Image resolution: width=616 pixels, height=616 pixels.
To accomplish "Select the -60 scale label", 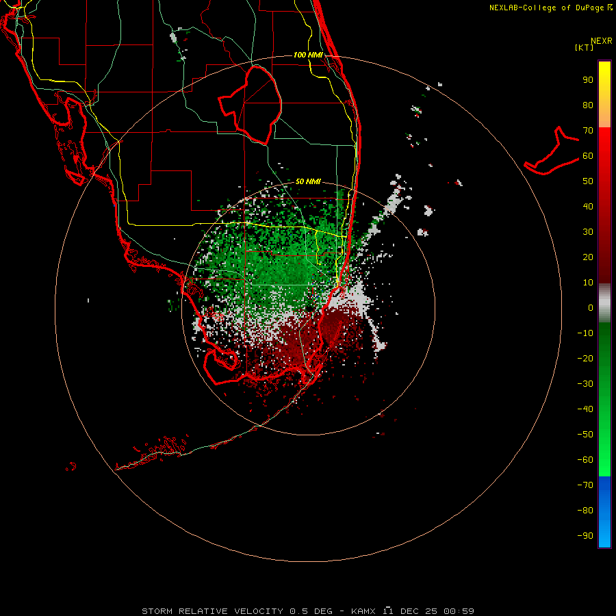I will 585,460.
